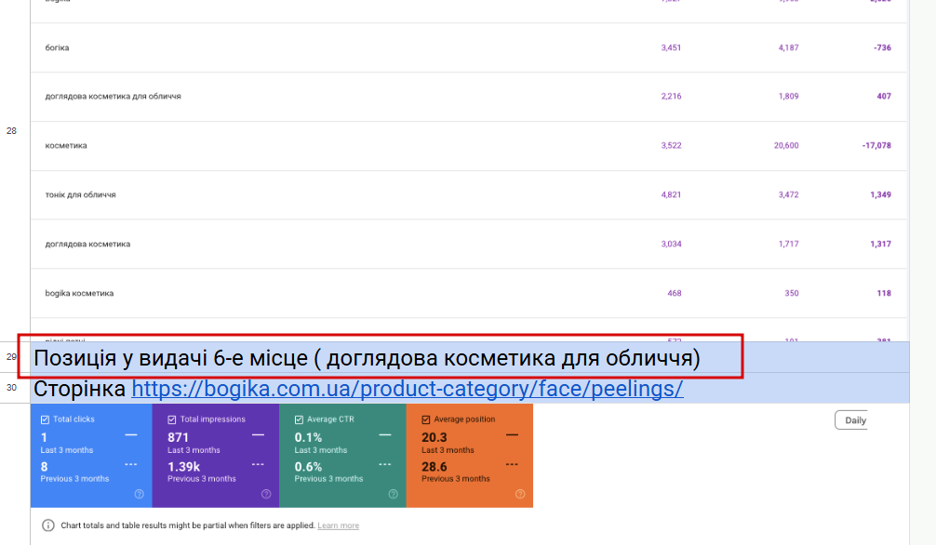
Task: Toggle Total impressions checkbox
Action: click(172, 419)
